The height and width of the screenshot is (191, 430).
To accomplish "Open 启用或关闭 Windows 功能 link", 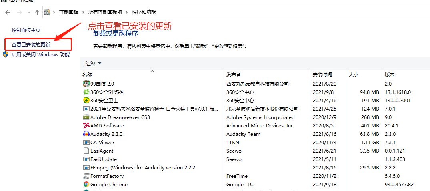I will point(40,54).
